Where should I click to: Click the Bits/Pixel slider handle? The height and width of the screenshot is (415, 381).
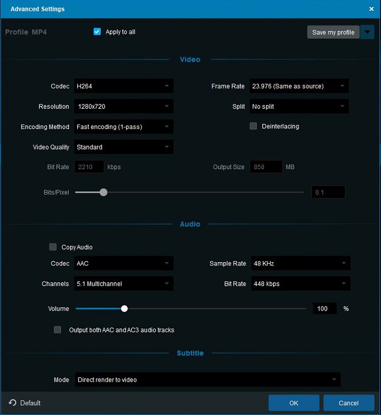pyautogui.click(x=103, y=192)
